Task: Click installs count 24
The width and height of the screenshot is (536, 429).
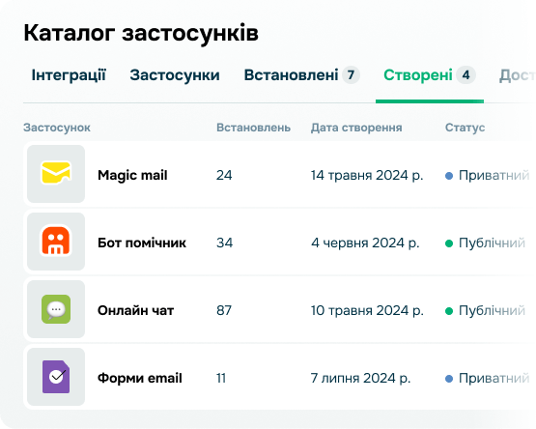Action: [224, 175]
